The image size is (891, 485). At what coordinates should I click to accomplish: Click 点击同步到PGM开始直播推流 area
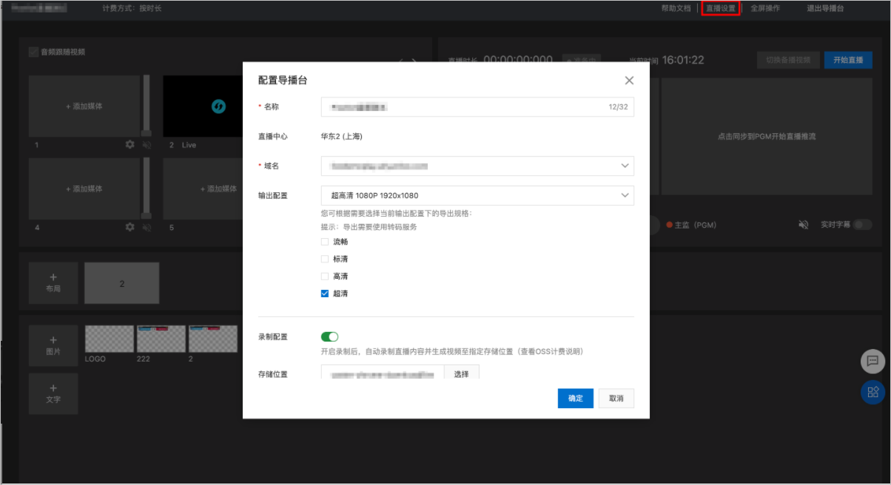(x=767, y=137)
